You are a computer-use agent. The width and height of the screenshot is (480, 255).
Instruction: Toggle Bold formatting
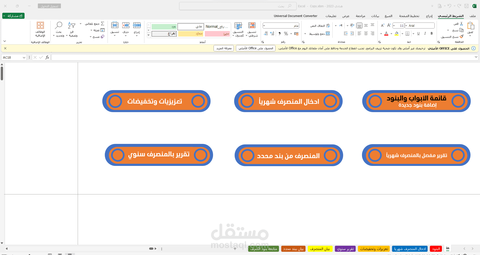432,33
